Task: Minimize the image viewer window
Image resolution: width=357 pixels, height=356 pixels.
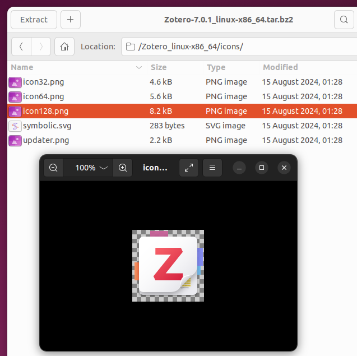Action: click(239, 168)
